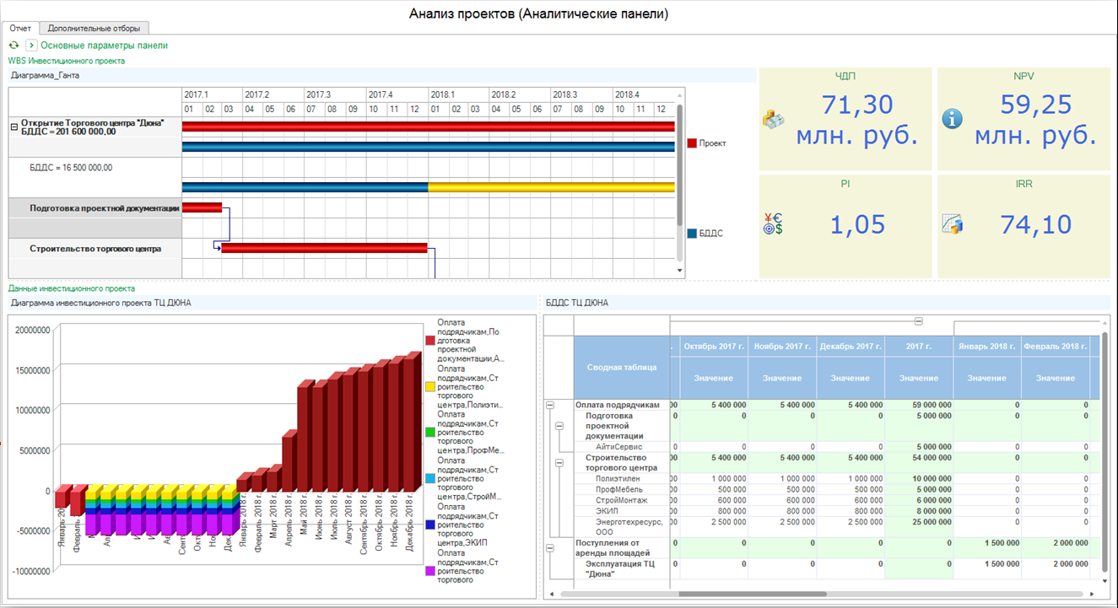Click the money icon in ЧДП tile
1118x608 pixels.
tap(774, 119)
